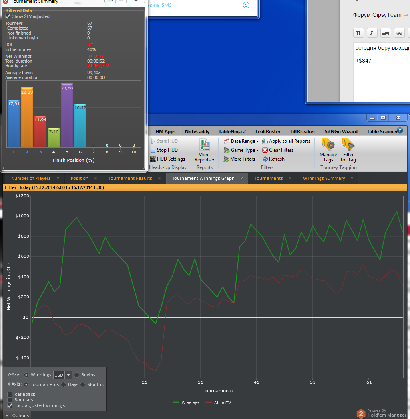Insert link with the chain icon
The width and height of the screenshot is (410, 419).
coord(399,33)
